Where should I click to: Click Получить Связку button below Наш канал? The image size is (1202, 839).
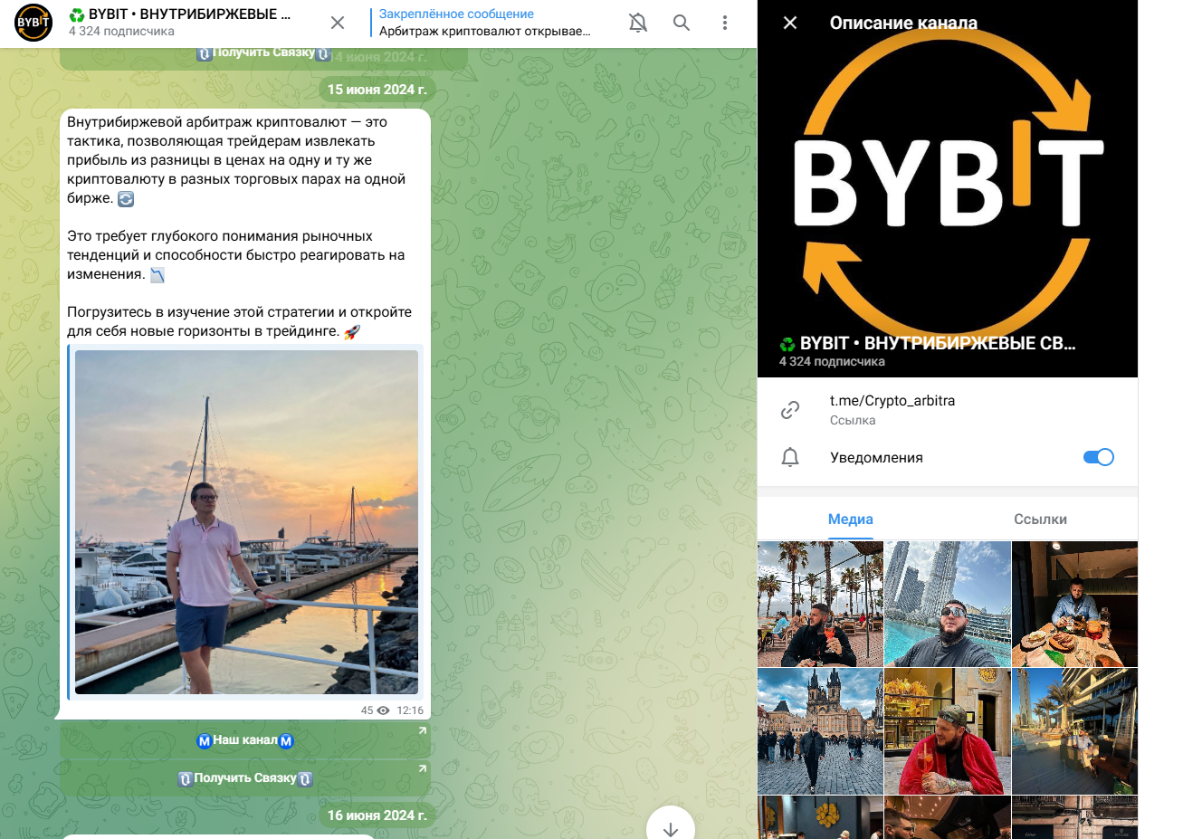tap(245, 778)
